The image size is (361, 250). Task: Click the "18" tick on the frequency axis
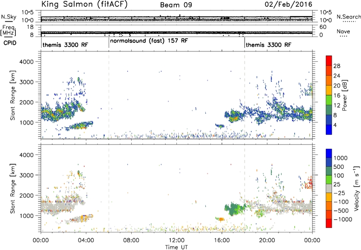30,27
